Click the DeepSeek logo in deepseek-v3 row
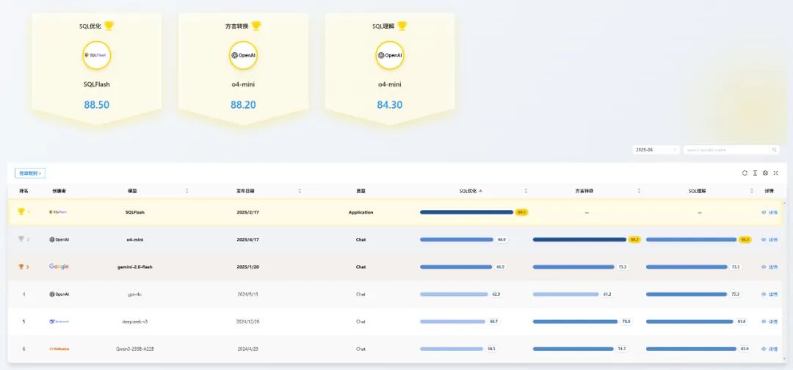This screenshot has height=370, width=793. pyautogui.click(x=59, y=322)
